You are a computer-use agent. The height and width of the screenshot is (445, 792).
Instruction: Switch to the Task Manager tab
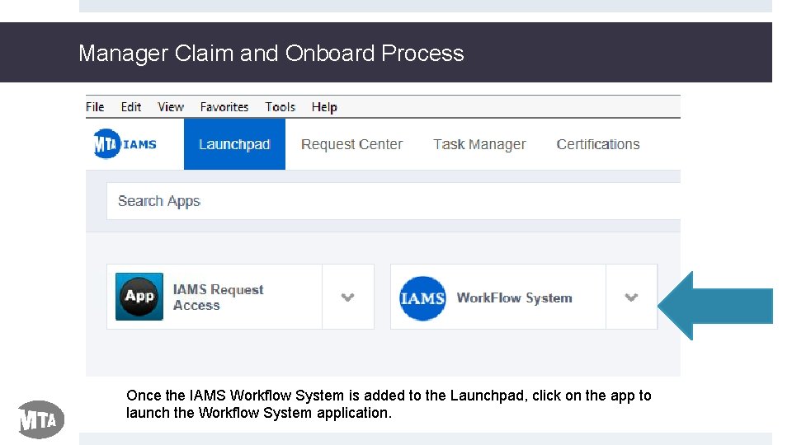click(479, 144)
